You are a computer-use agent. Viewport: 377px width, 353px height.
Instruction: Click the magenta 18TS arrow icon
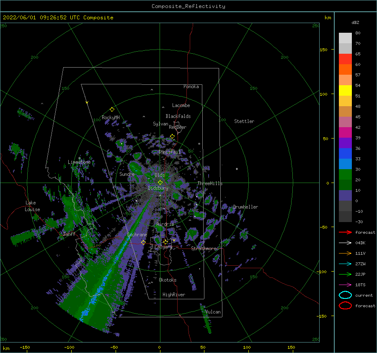[345, 285]
